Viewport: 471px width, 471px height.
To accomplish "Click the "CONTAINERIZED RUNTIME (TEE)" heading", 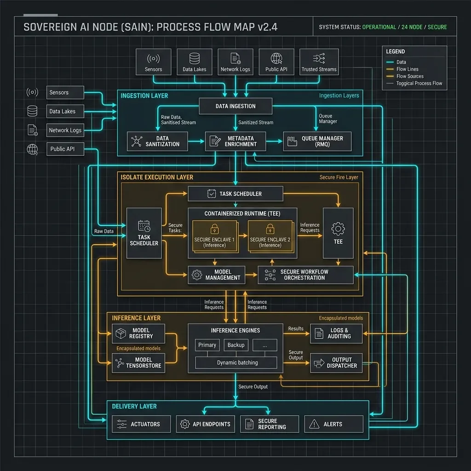I will point(242,213).
